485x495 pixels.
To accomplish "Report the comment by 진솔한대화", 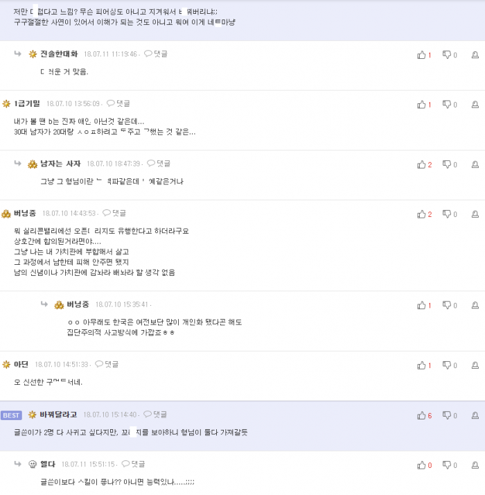I will pyautogui.click(x=475, y=55).
